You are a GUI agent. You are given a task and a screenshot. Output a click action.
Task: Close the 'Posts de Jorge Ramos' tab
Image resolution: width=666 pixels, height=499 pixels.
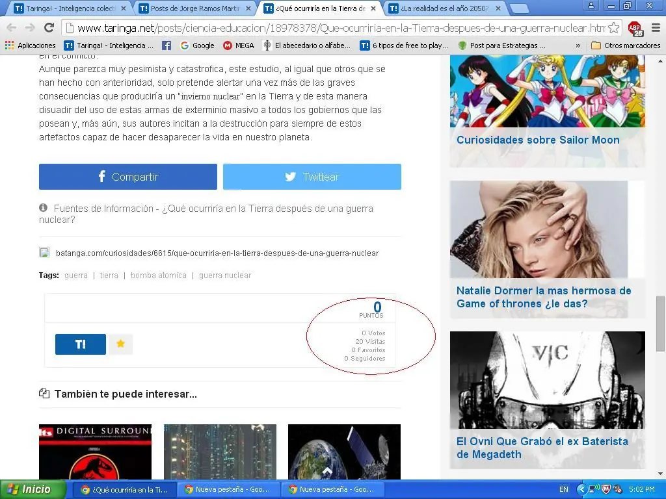click(248, 8)
